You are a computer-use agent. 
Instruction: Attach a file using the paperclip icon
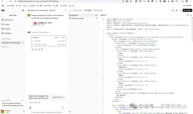[30, 108]
